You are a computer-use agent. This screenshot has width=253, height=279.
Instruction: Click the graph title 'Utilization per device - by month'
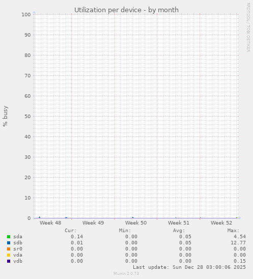pyautogui.click(x=126, y=10)
